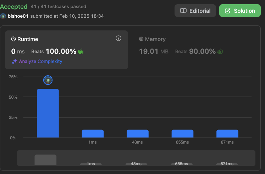Click the Analyze Complexity link

pyautogui.click(x=40, y=61)
